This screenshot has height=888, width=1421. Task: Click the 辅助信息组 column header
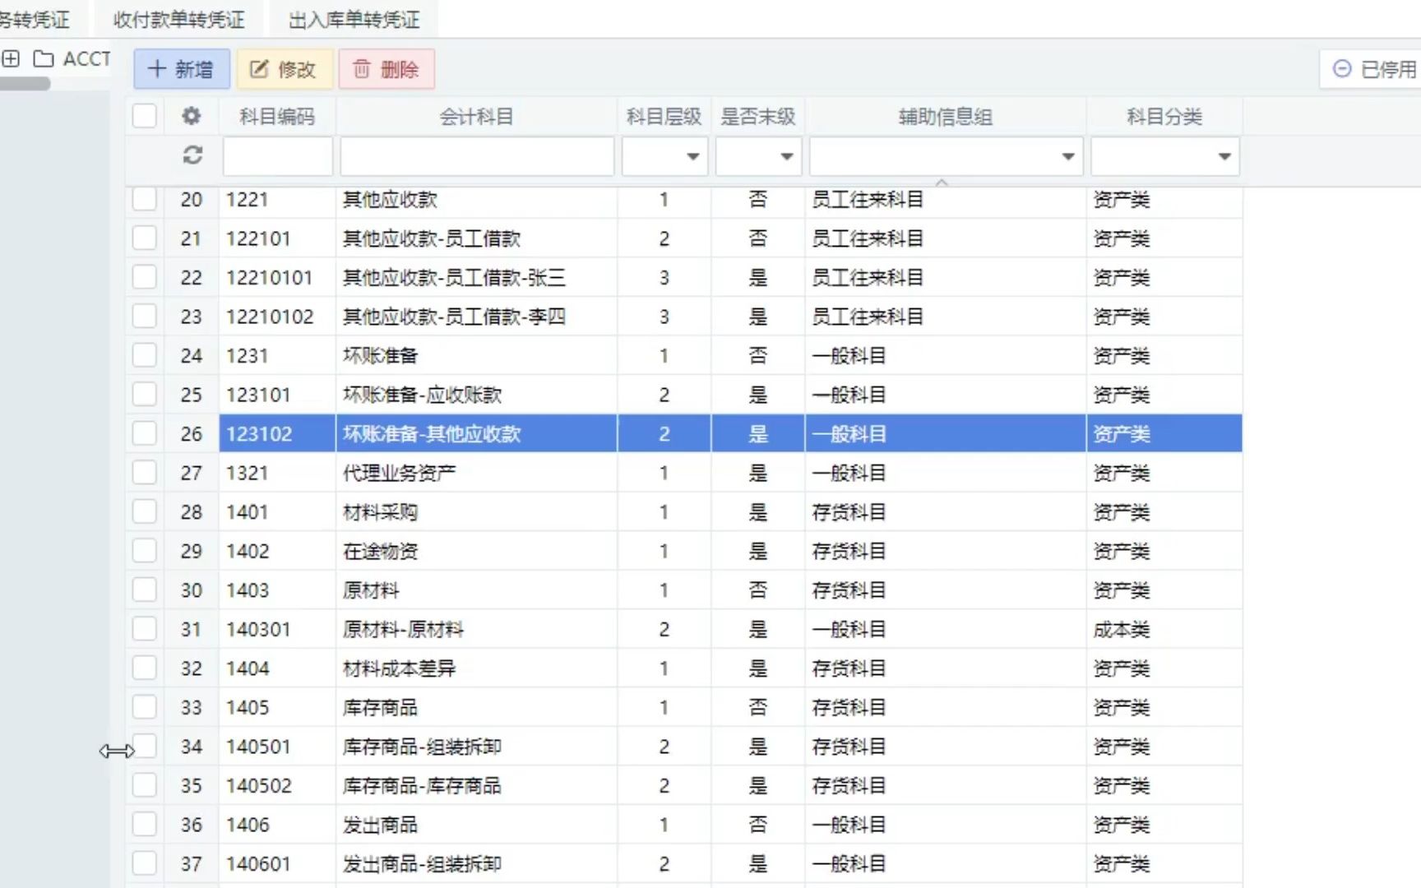tap(946, 117)
